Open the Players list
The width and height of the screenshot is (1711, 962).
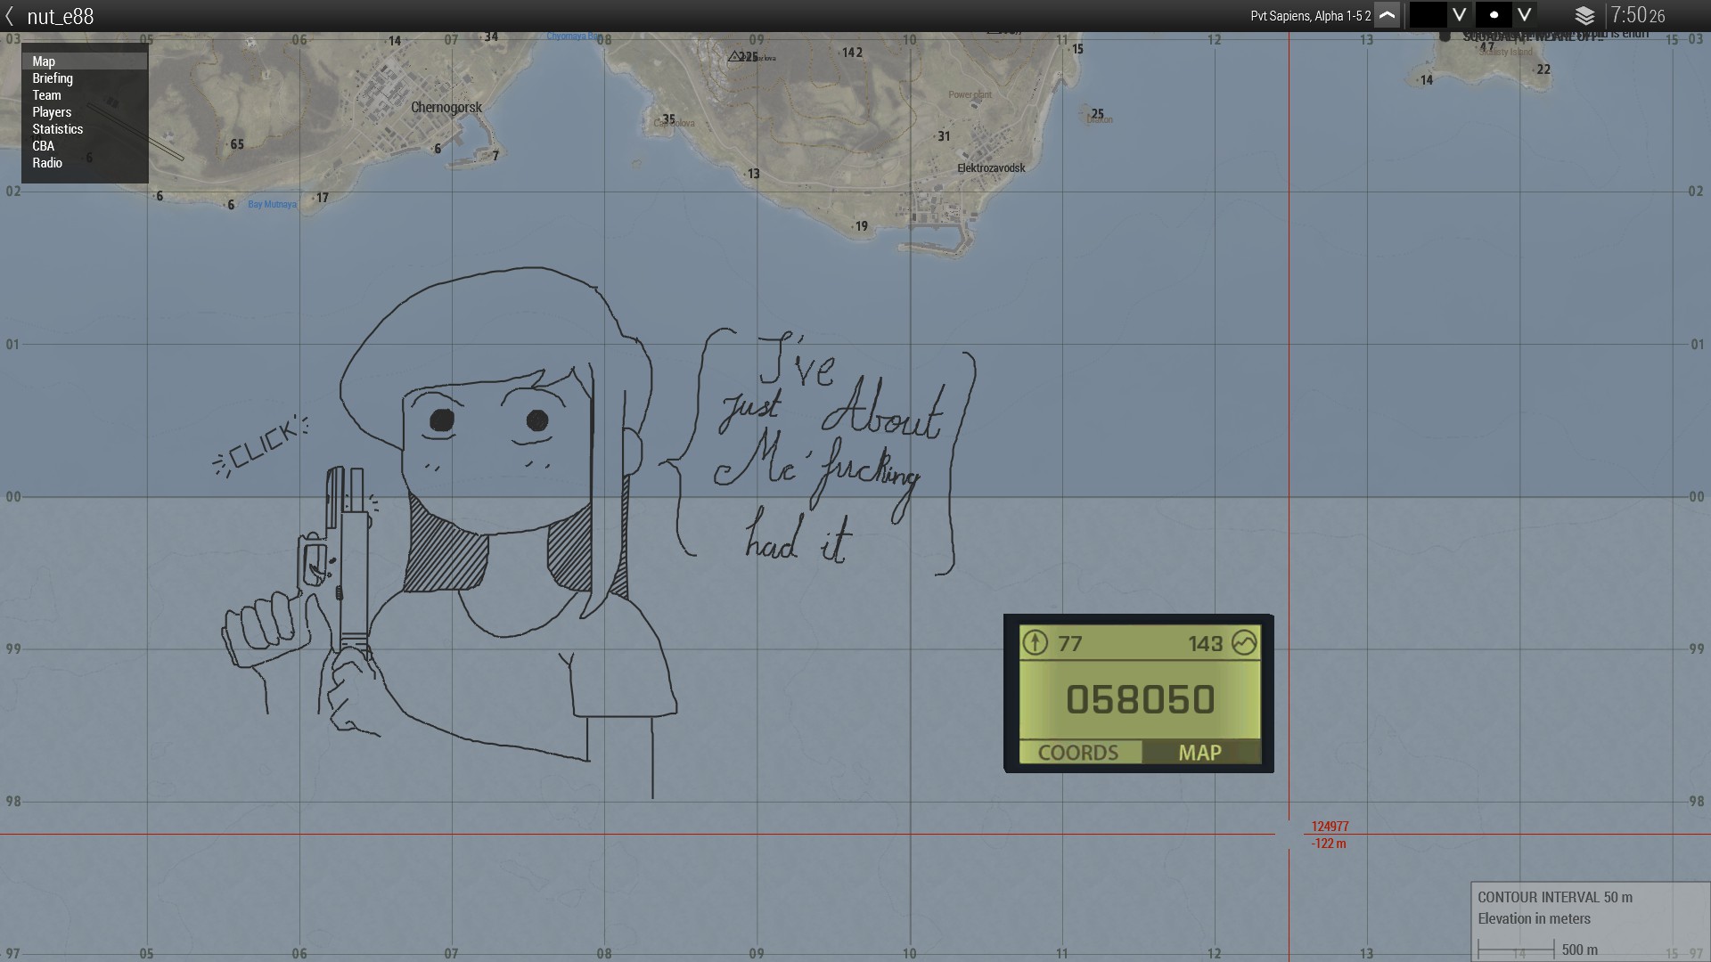(52, 112)
